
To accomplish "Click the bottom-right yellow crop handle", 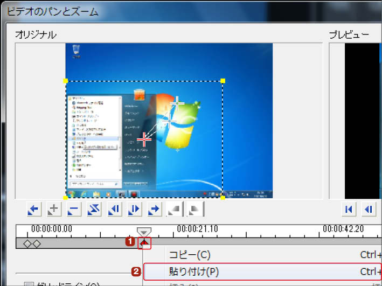I will point(223,198).
